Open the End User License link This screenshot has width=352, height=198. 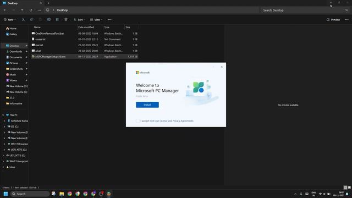[x=158, y=121]
